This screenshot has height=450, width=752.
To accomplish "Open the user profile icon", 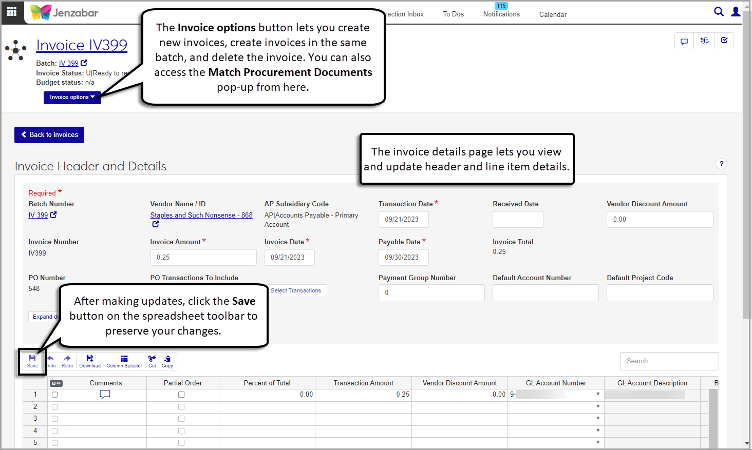I will (736, 12).
